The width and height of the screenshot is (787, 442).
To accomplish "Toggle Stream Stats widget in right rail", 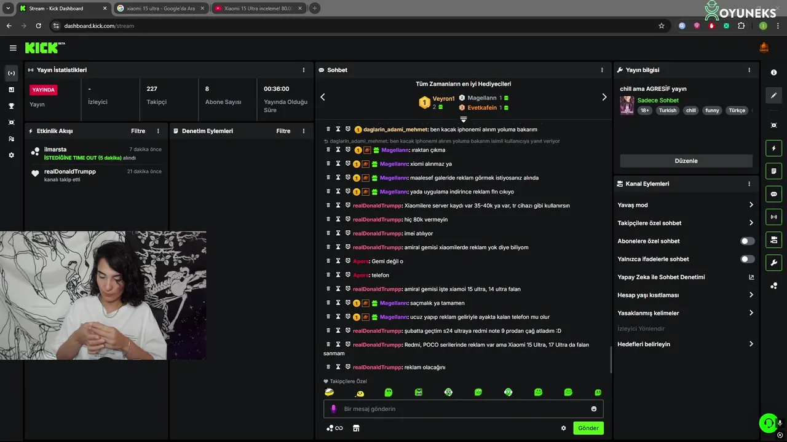I will click(773, 217).
